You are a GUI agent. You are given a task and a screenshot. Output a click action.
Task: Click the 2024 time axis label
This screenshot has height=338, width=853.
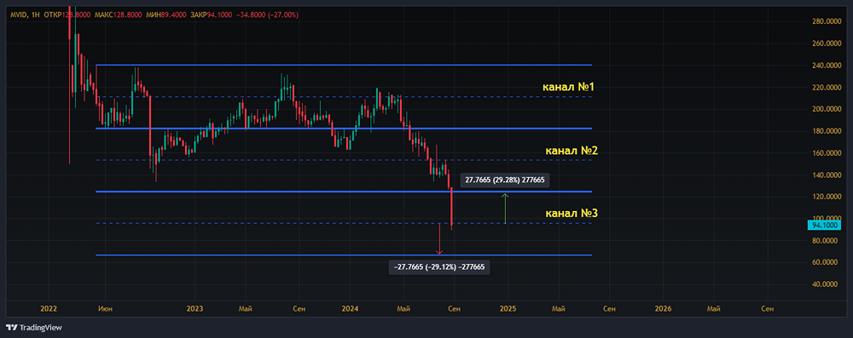coord(350,309)
